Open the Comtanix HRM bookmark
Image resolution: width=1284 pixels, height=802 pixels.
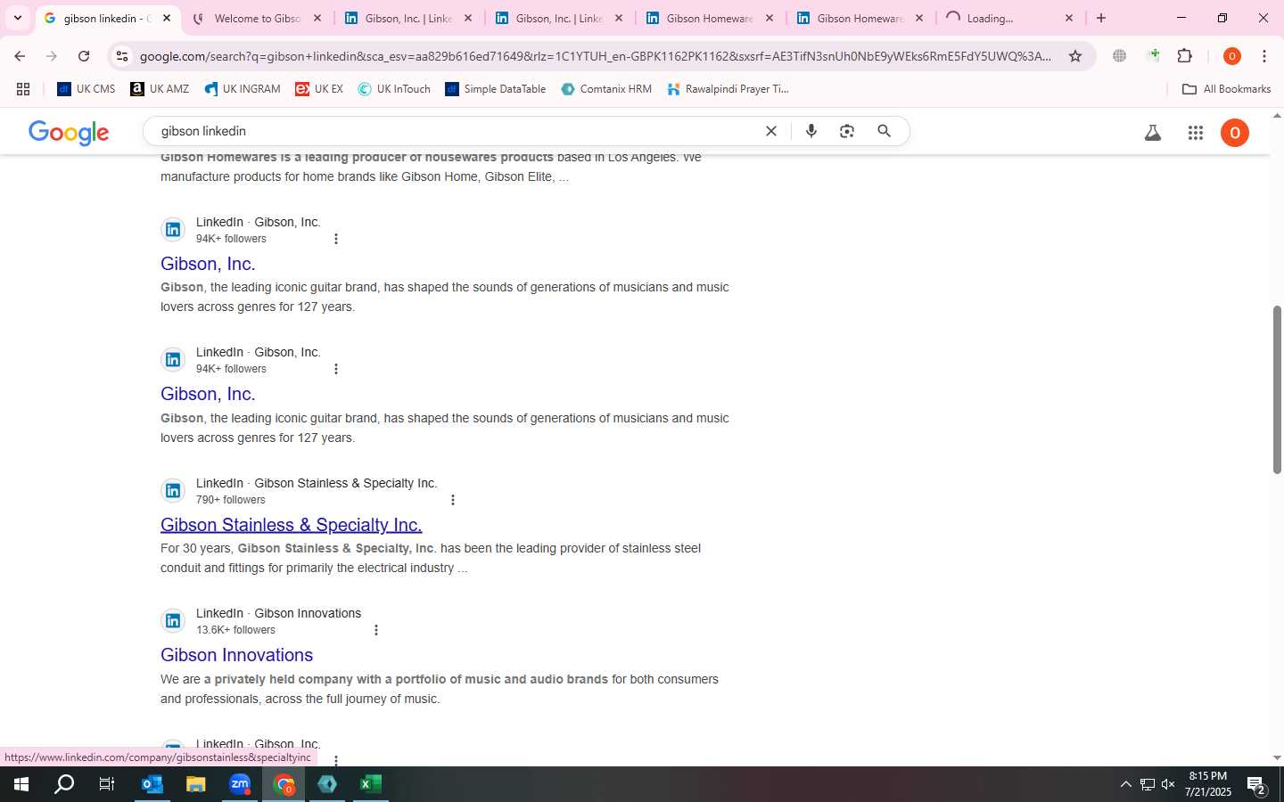606,89
